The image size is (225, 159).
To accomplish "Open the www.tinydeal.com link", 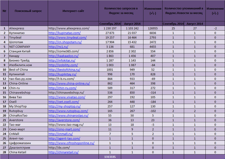I will click(x=68, y=38).
